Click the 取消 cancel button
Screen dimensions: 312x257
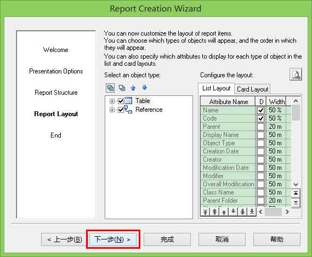click(x=222, y=239)
